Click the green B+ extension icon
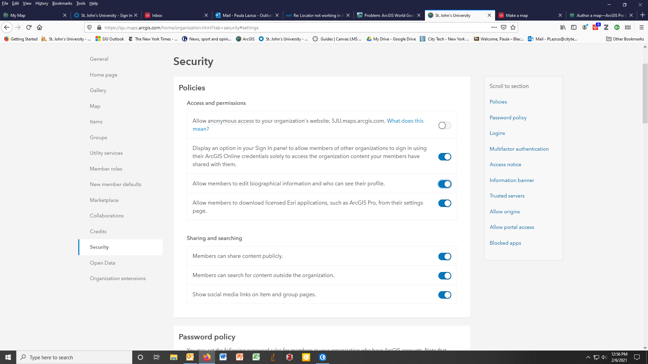The image size is (648, 364). [617, 27]
